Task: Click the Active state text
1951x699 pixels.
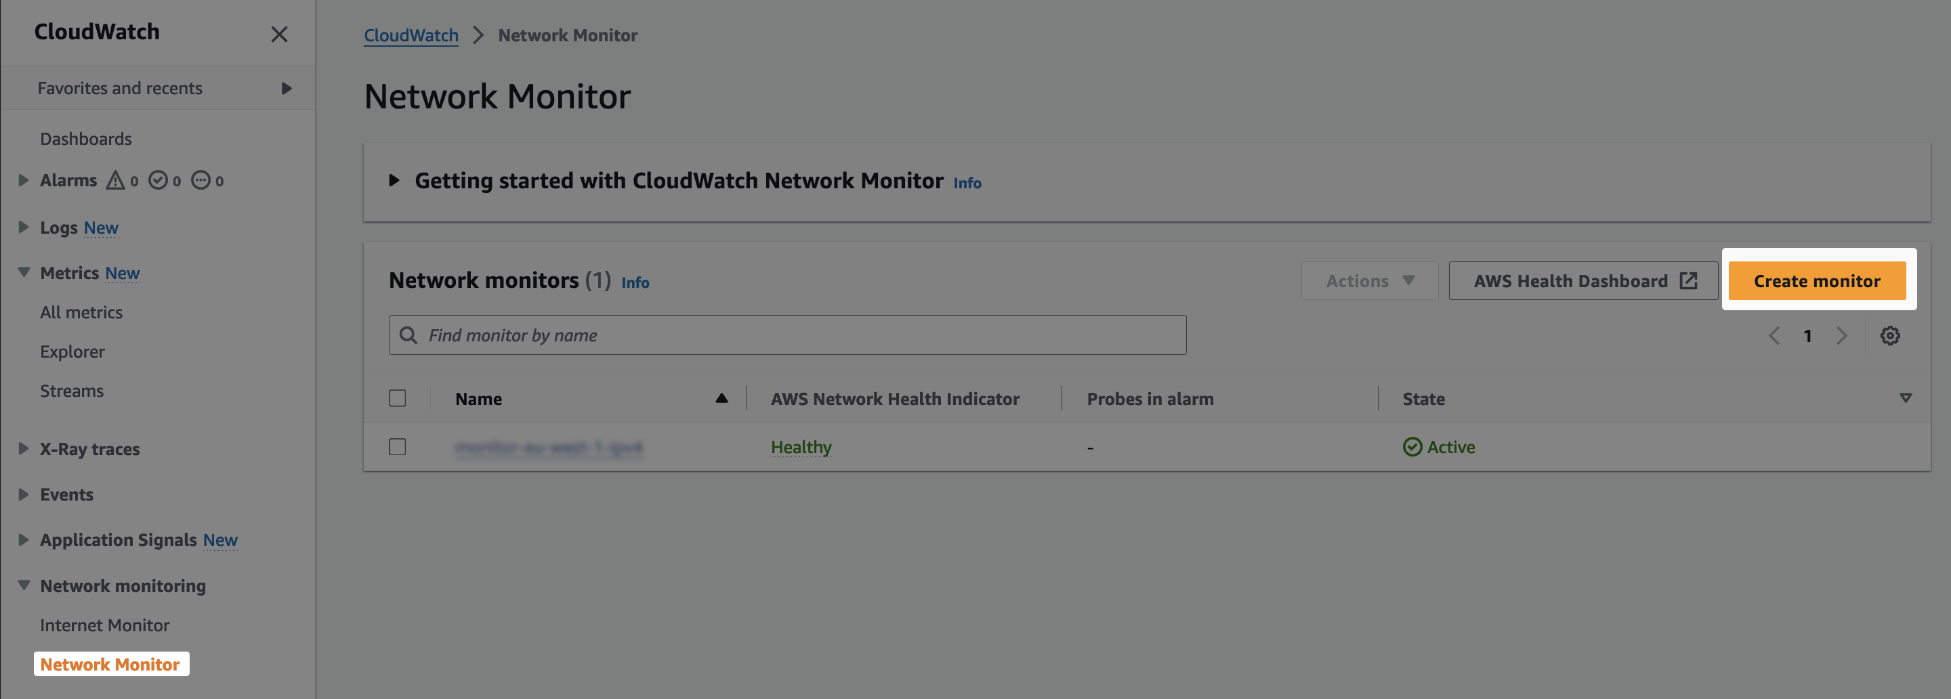Action: pyautogui.click(x=1451, y=448)
